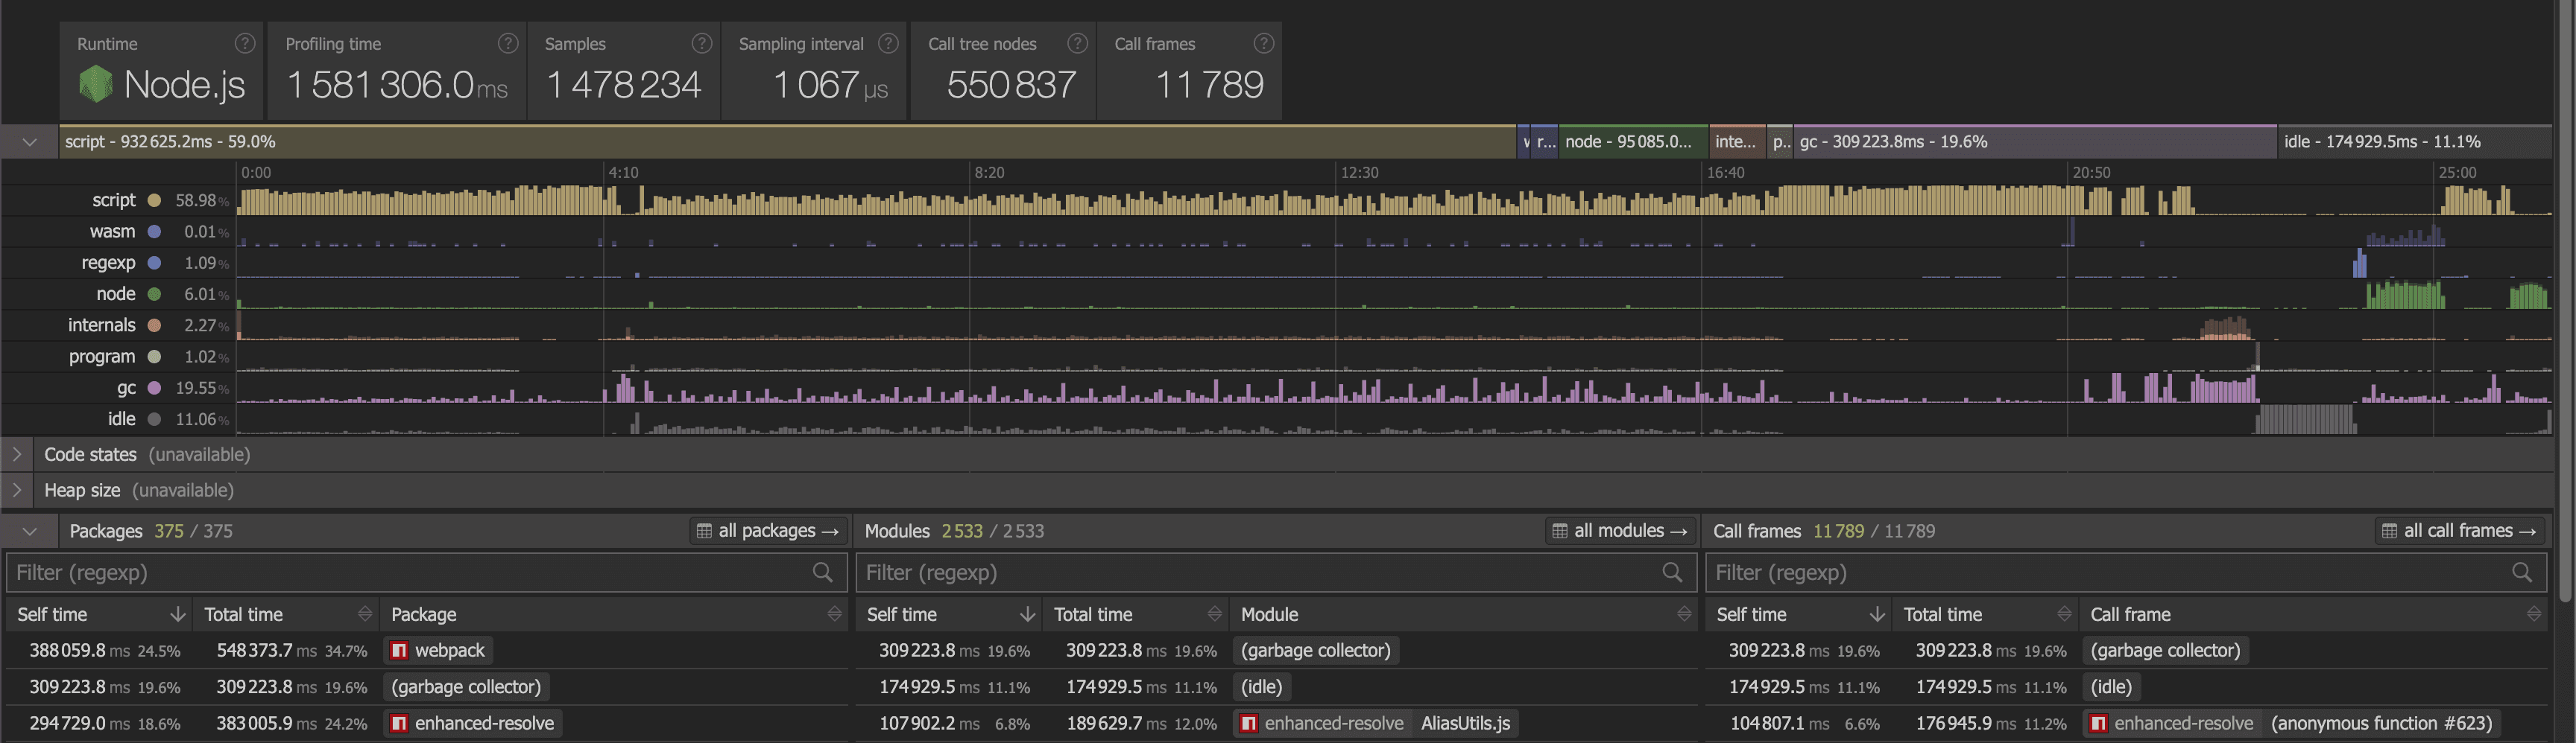The image size is (2576, 743).
Task: Click the (idle) call frame entry
Action: tap(2111, 687)
